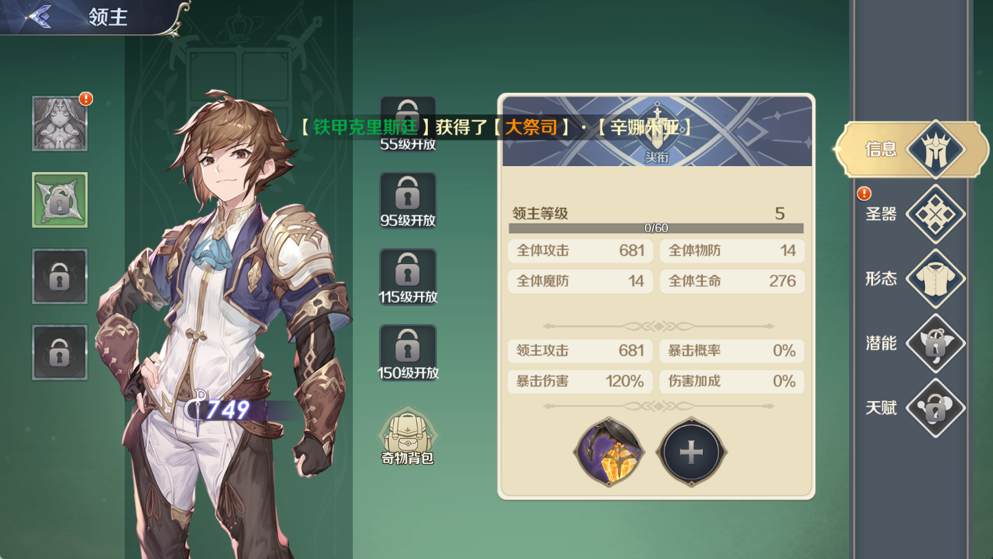
Task: Open the goddess portrait slot with alert
Action: [60, 123]
